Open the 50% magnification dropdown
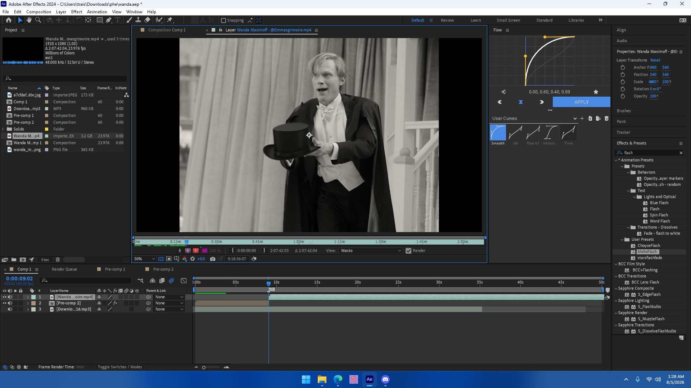 (144, 259)
